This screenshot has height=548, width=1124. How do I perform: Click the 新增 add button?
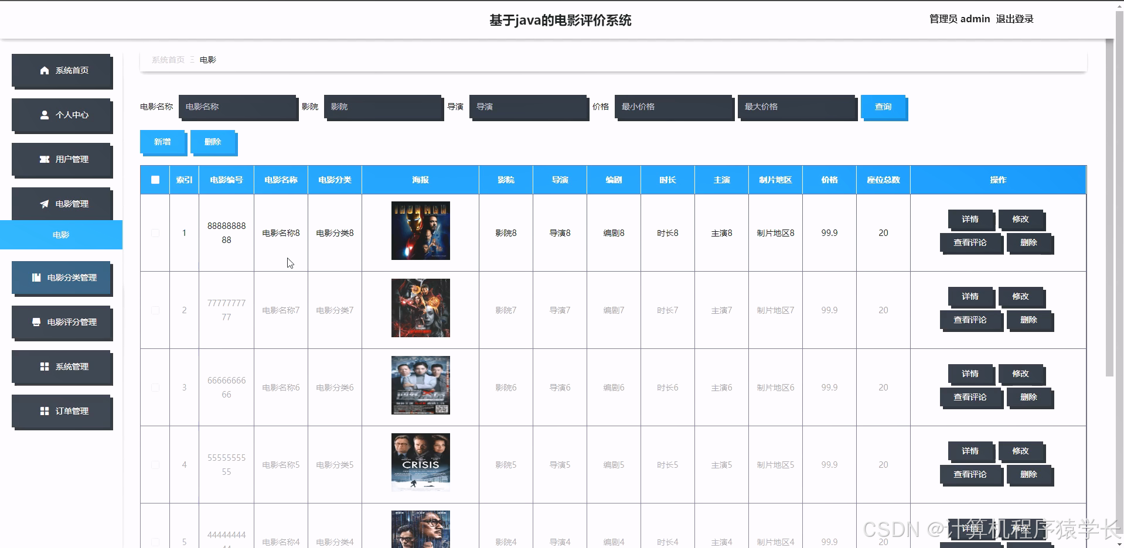click(x=162, y=142)
